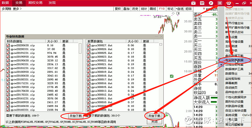Open 历史 from chart toolbar

[x=135, y=9]
